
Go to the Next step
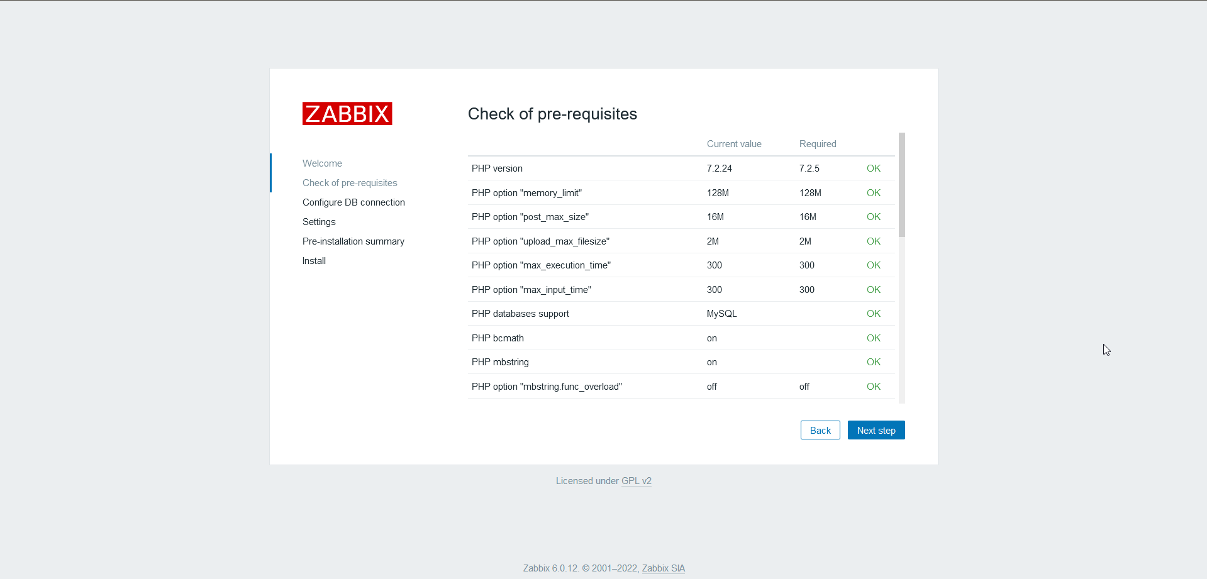[x=876, y=430]
